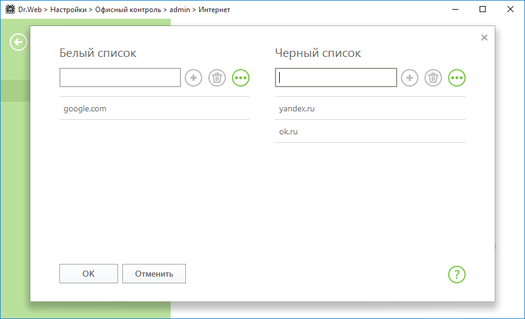Image resolution: width=525 pixels, height=319 pixels.
Task: Add the address to the white list
Action: coord(194,78)
